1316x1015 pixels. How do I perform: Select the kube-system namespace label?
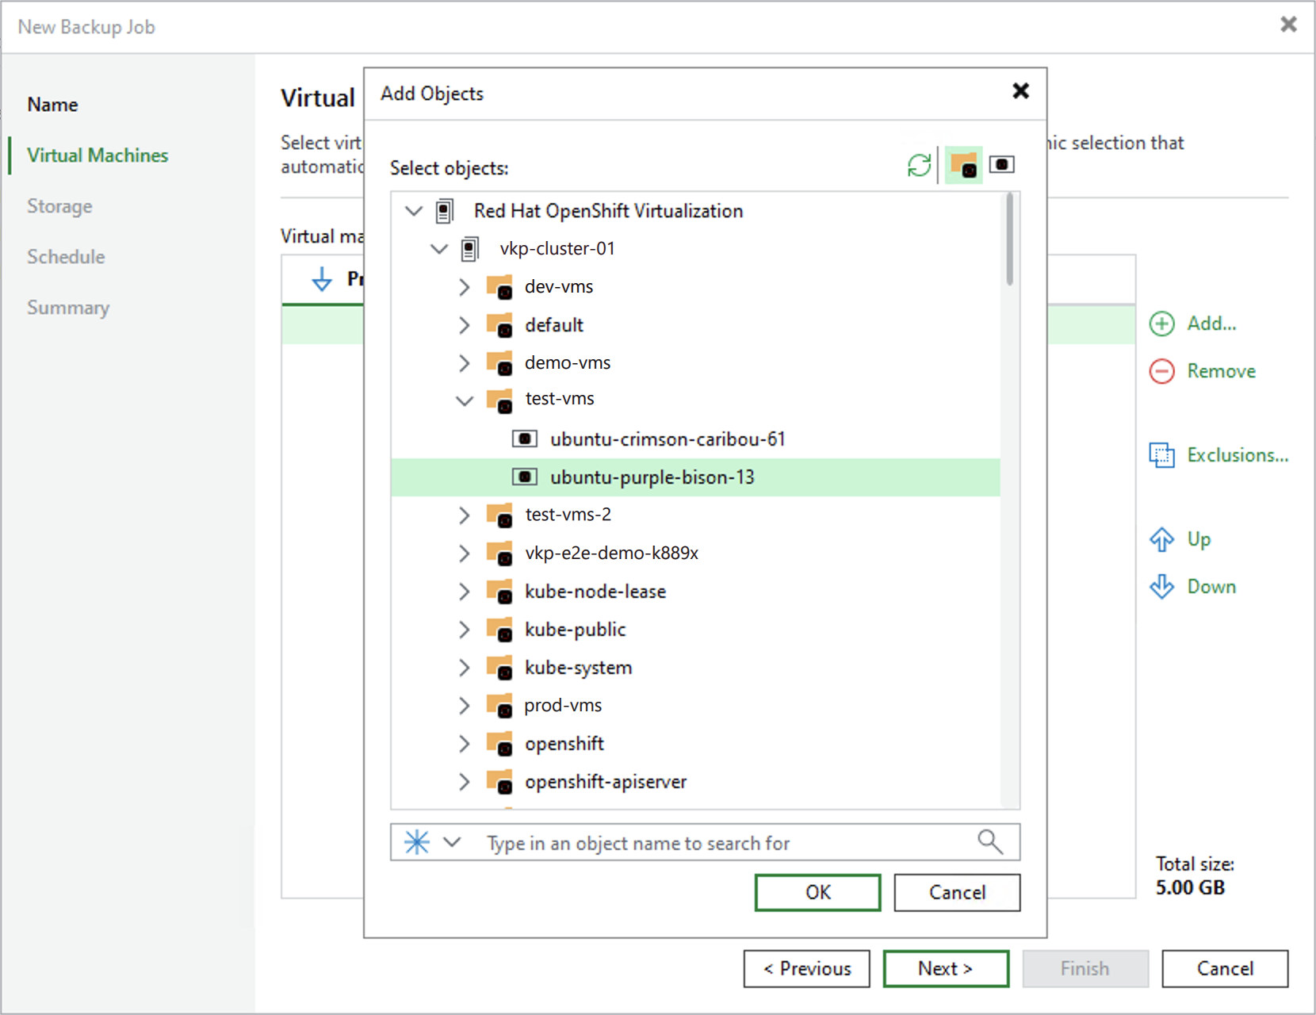coord(578,668)
